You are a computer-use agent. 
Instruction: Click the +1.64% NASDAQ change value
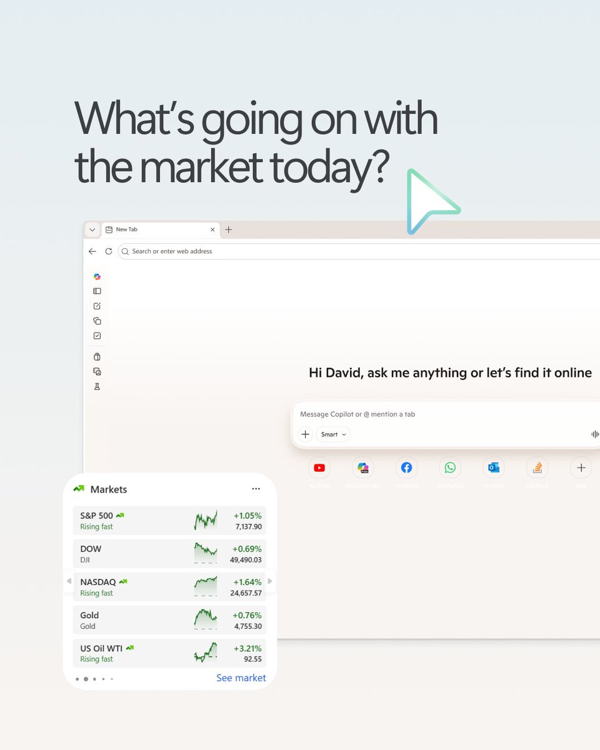pos(247,582)
